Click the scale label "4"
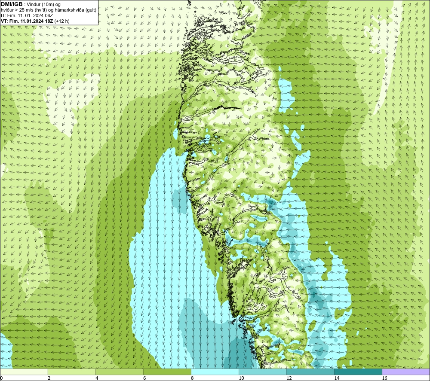Image resolution: width=430 pixels, height=381 pixels. coord(97,378)
